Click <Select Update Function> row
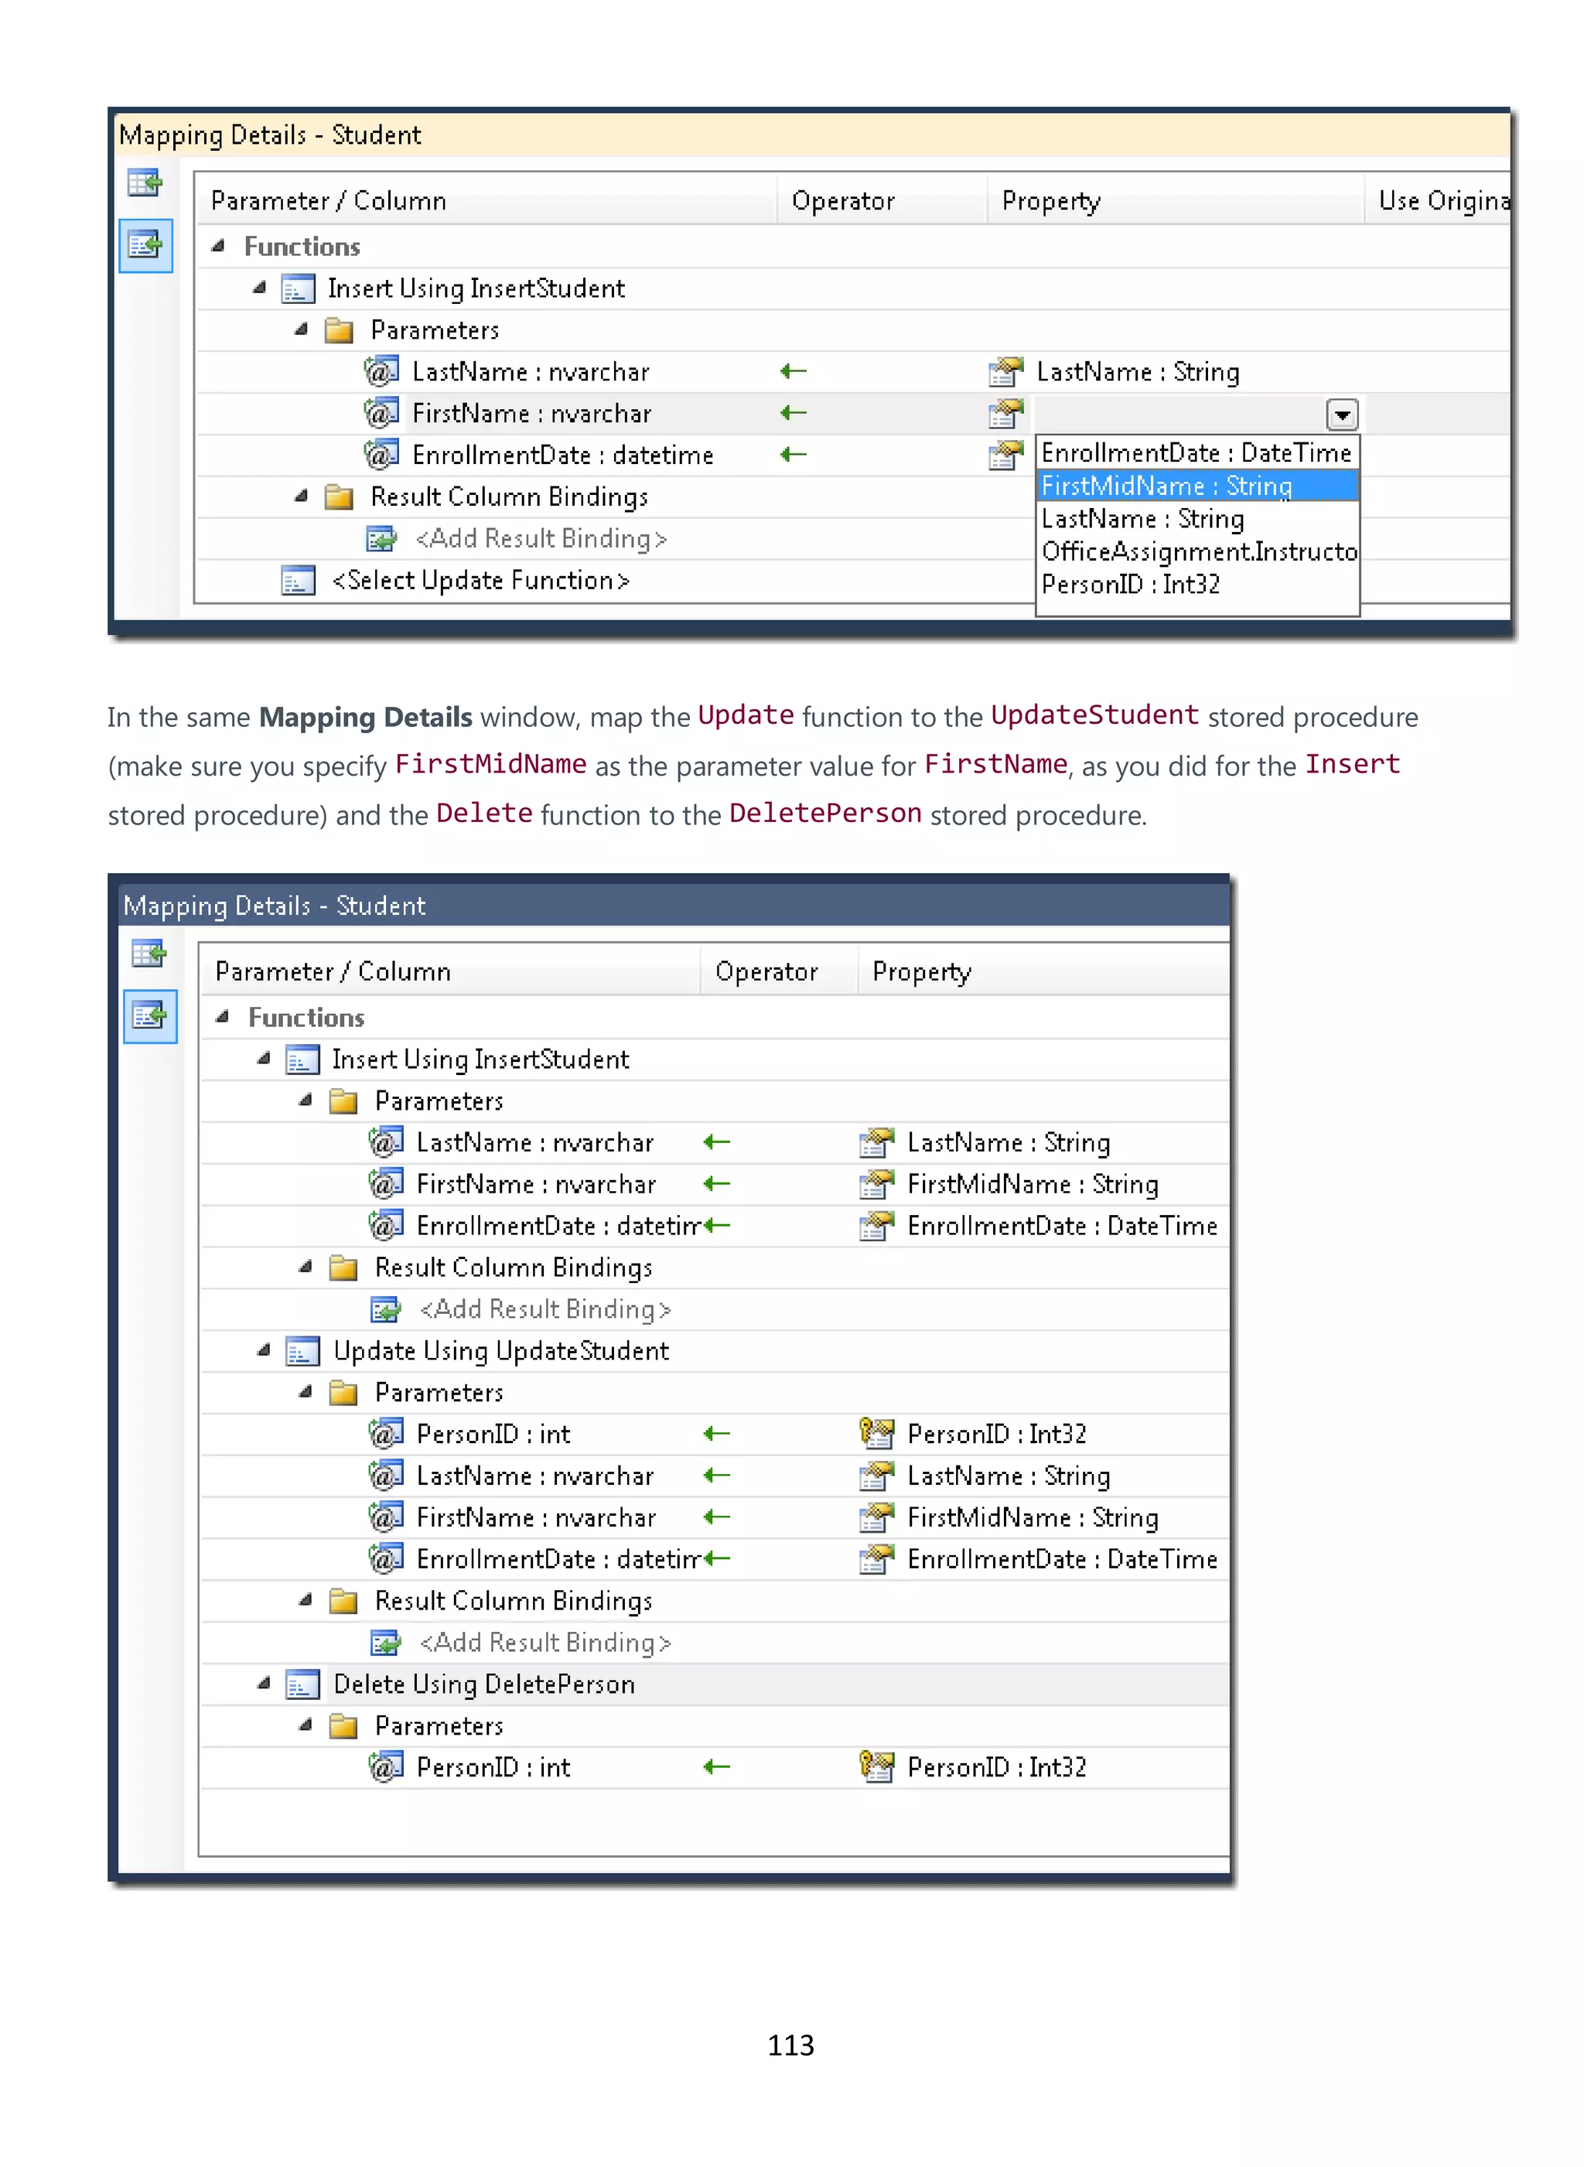Screen dimensions: 1584x2167 [x=480, y=581]
